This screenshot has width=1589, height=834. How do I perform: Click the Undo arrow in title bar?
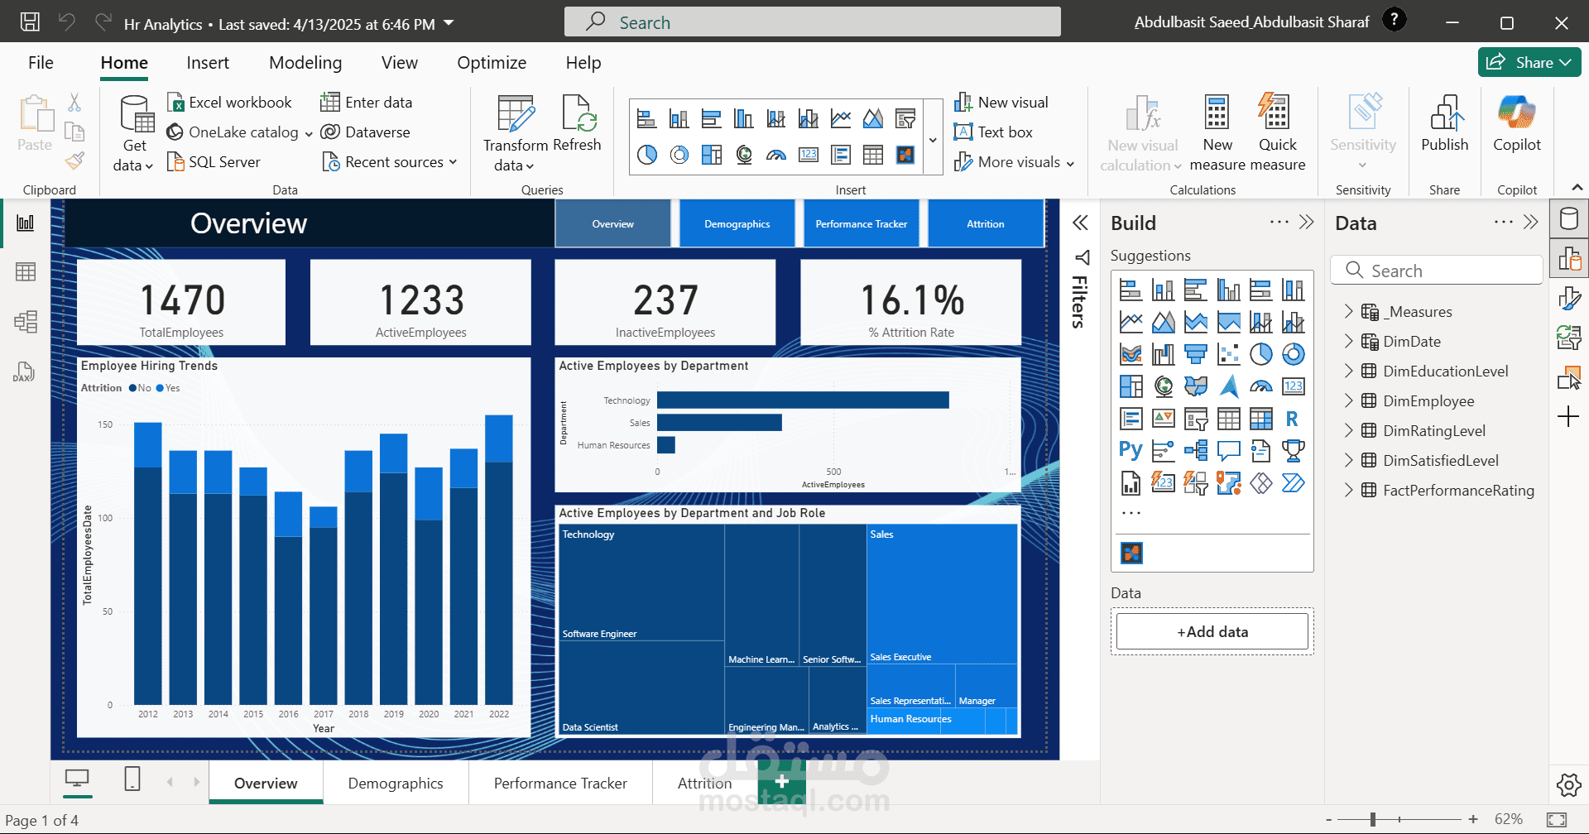[x=67, y=22]
